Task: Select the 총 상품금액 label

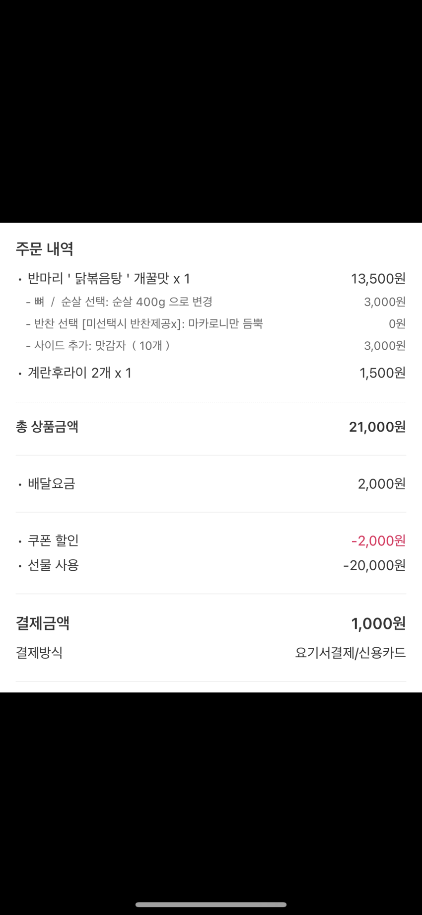Action: coord(47,427)
